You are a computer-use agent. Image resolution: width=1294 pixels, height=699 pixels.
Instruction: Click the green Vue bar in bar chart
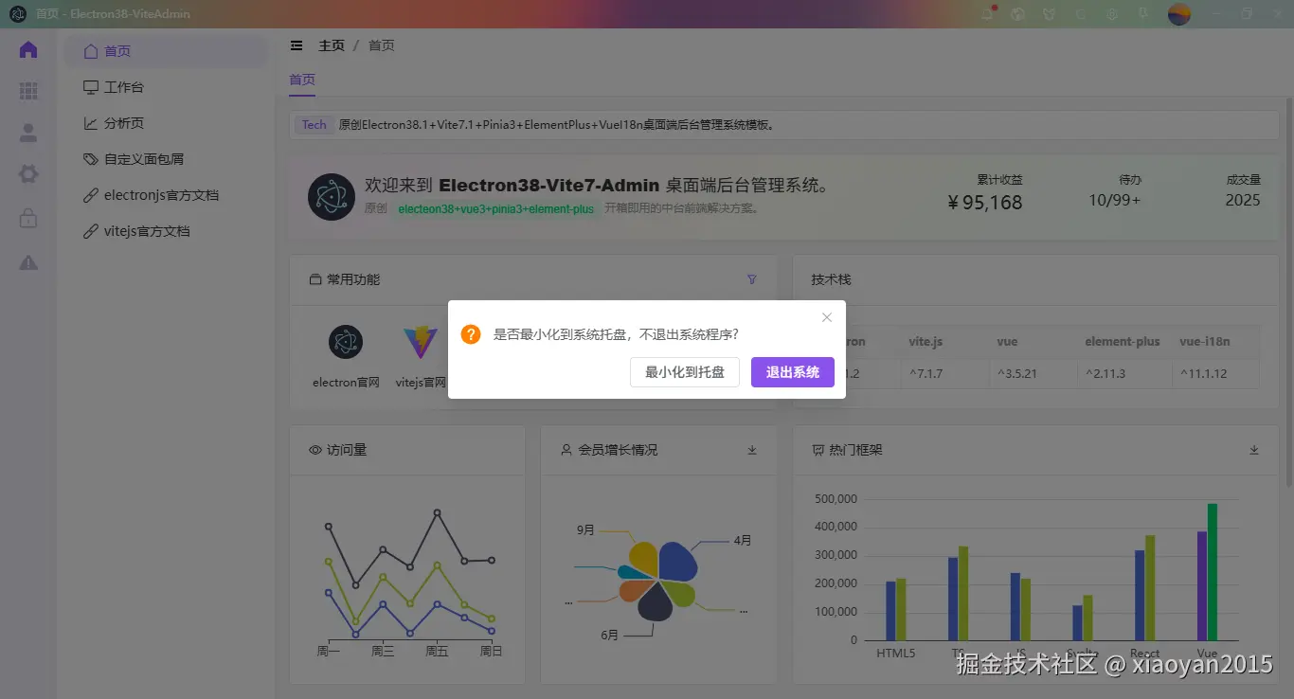[1213, 571]
